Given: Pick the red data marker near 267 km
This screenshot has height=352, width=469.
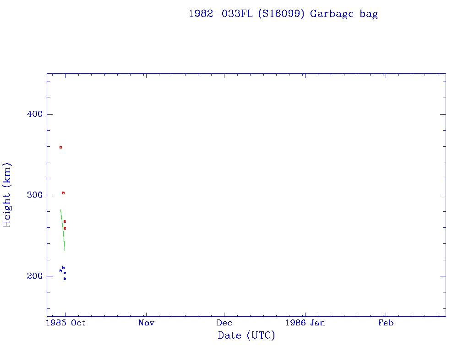Looking at the screenshot, I should tap(65, 221).
